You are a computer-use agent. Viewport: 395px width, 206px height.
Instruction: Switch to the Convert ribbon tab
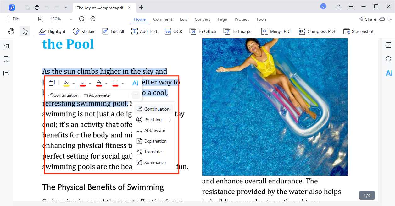click(202, 19)
